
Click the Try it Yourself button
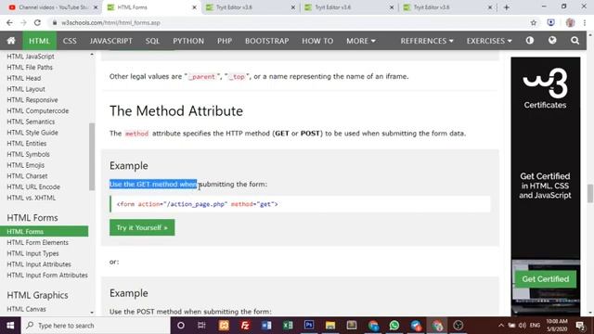click(x=142, y=227)
